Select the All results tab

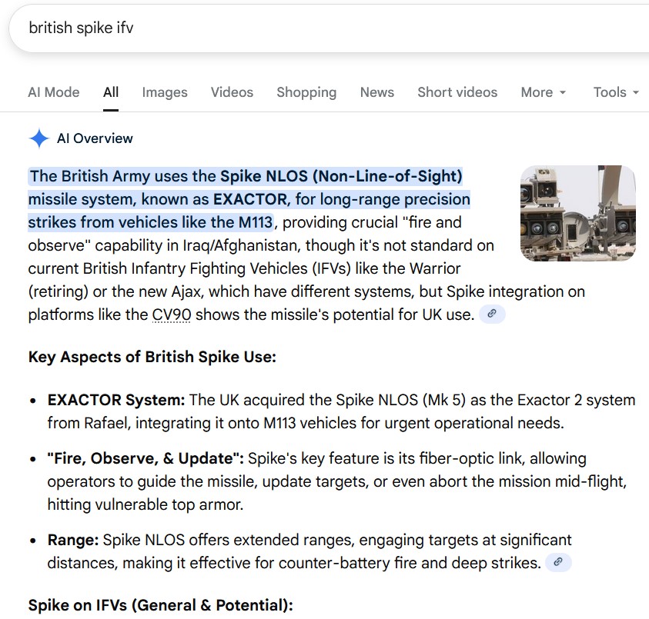point(111,92)
